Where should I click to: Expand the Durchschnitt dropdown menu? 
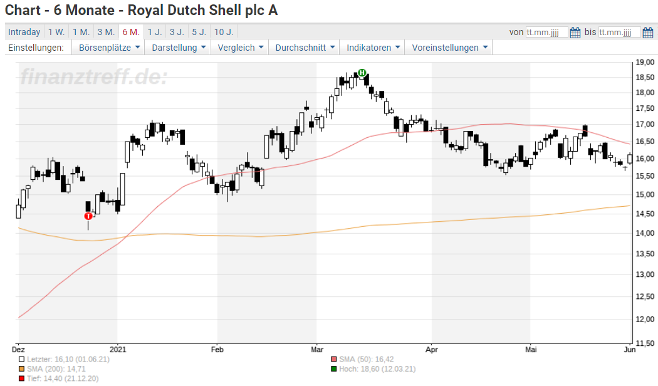(305, 48)
